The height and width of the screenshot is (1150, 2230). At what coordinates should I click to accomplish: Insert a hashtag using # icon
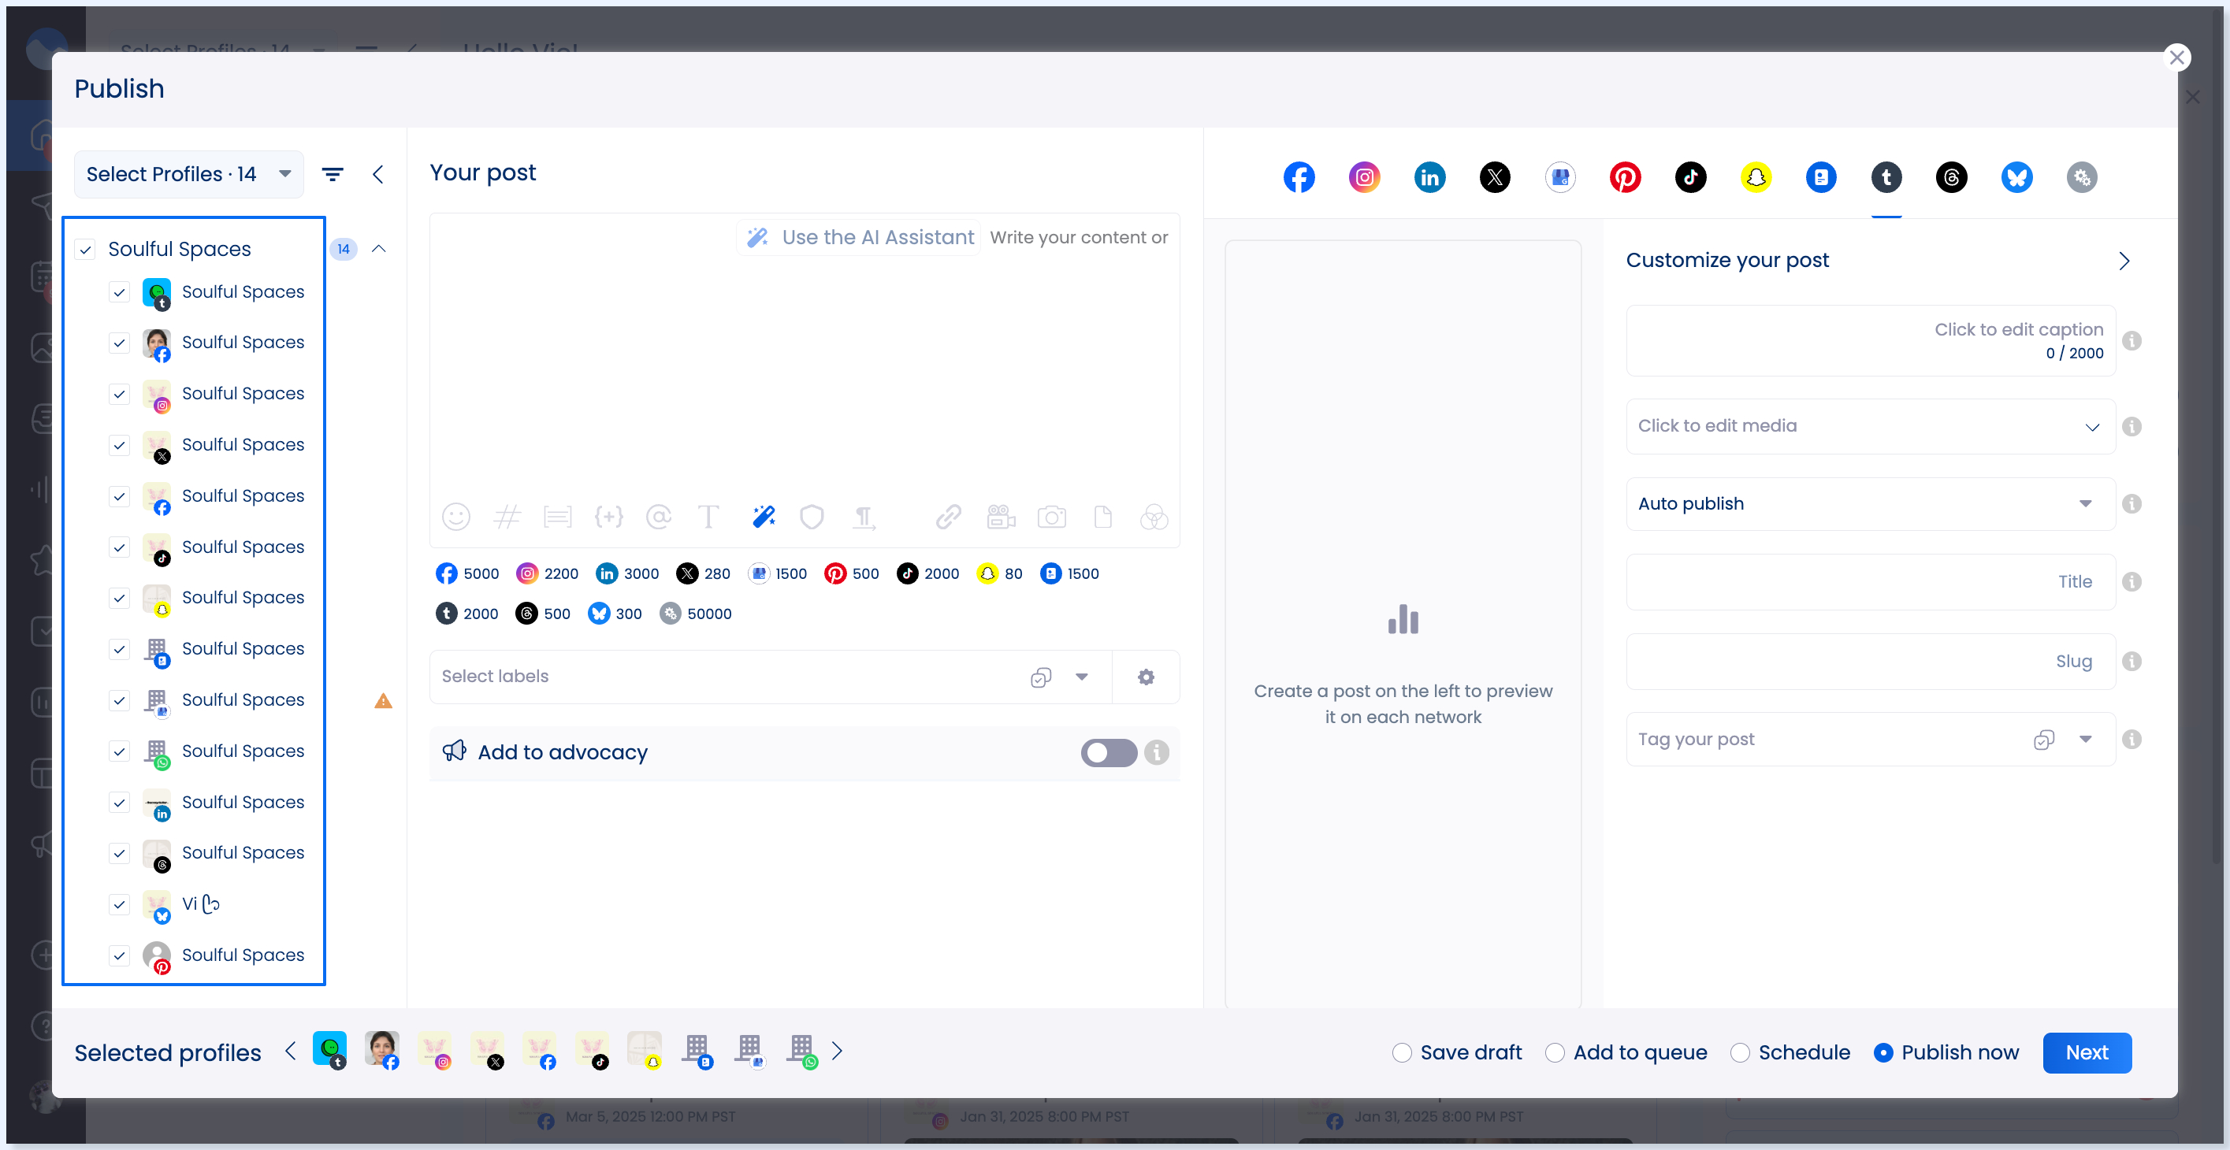pos(507,517)
